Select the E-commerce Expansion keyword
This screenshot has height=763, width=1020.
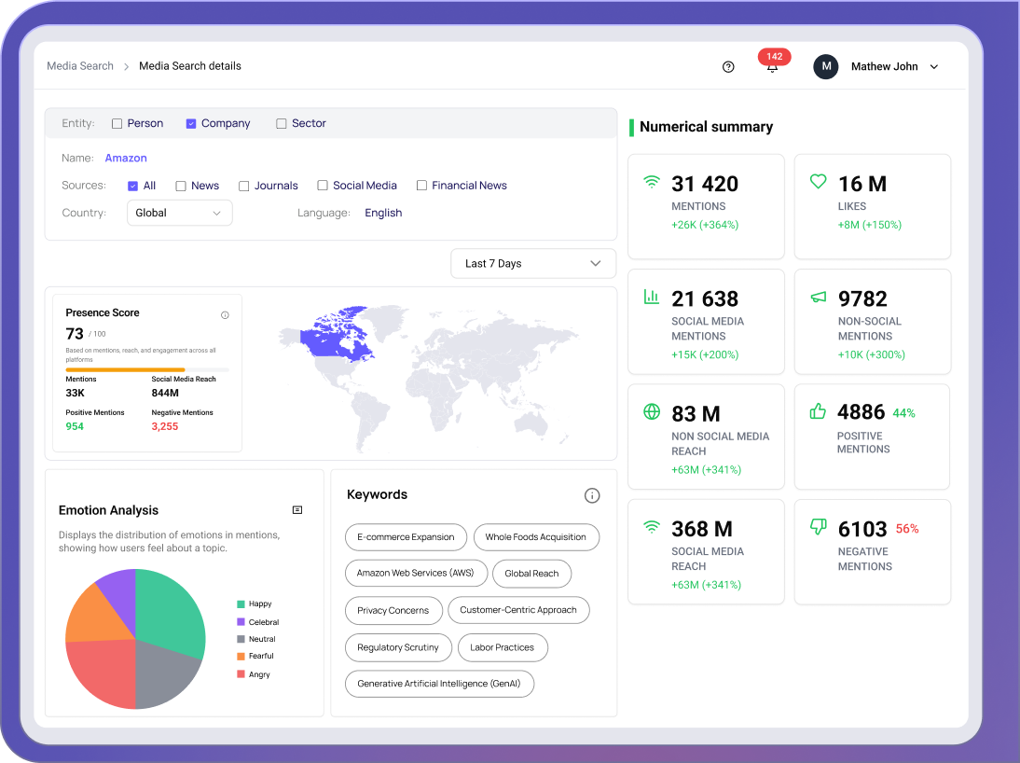click(x=406, y=537)
